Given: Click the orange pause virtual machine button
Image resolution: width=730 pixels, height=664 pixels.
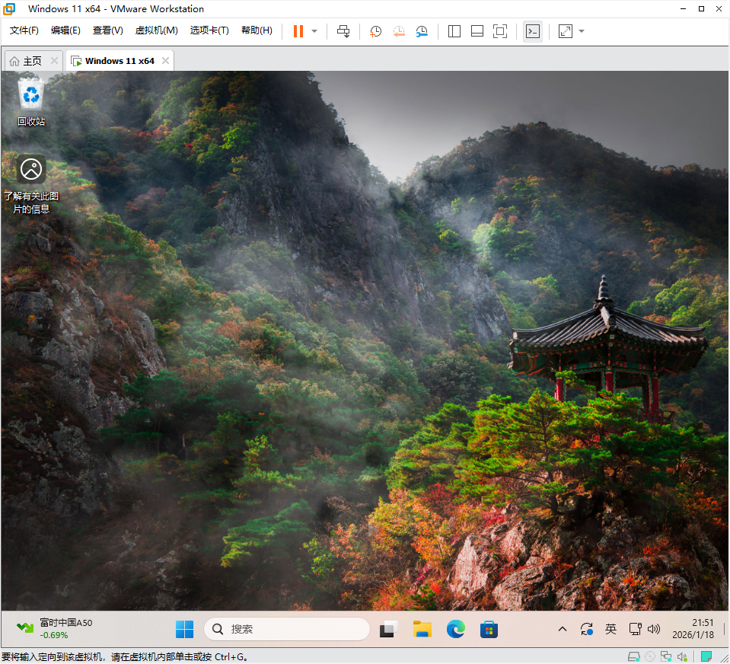Looking at the screenshot, I should pos(298,31).
